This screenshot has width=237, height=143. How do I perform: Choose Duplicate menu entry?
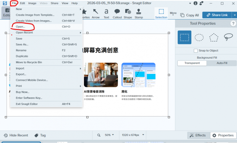point(46,56)
